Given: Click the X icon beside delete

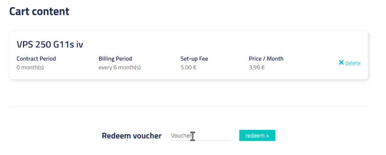Looking at the screenshot, I should click(341, 63).
